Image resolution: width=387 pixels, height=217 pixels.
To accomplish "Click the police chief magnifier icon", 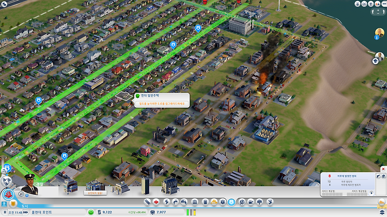I will point(21,194).
